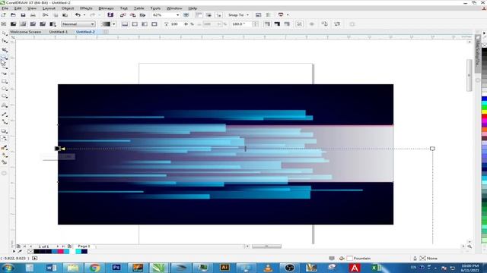Open the Snap To dropdown
The width and height of the screenshot is (487, 273).
[x=238, y=15]
